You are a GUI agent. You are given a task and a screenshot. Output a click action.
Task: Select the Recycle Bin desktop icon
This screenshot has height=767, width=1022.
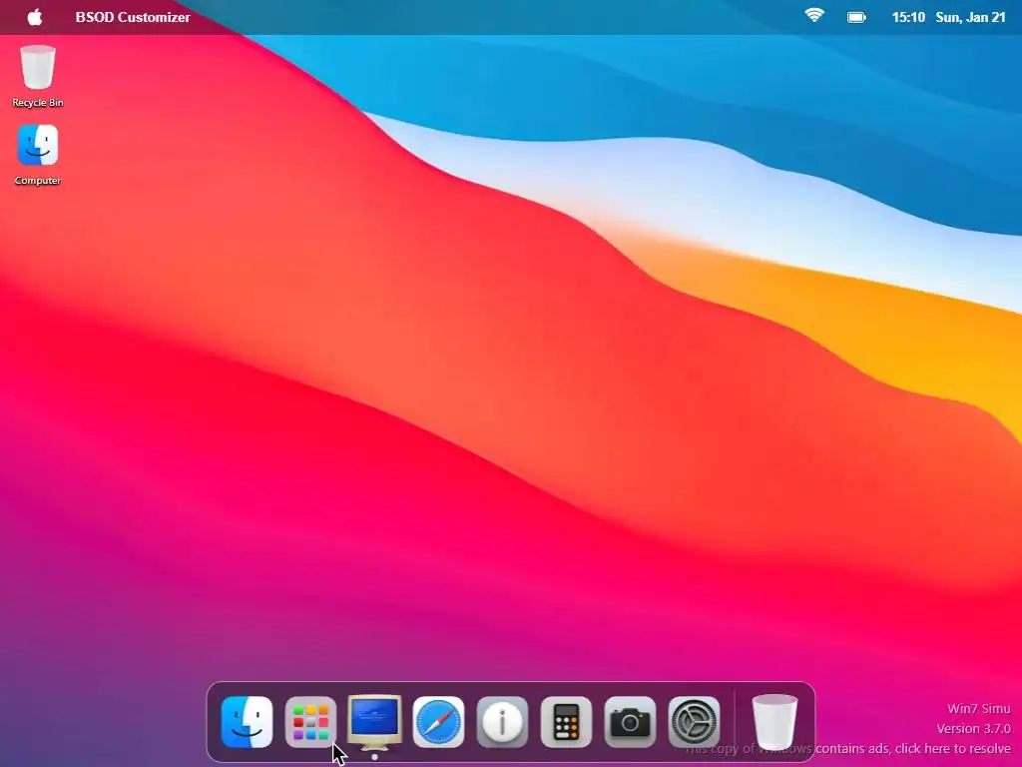point(38,76)
